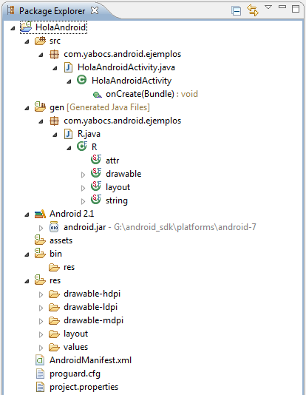The width and height of the screenshot is (306, 395).
Task: Collapse the top-level res folder arrow
Action: [x=27, y=282]
